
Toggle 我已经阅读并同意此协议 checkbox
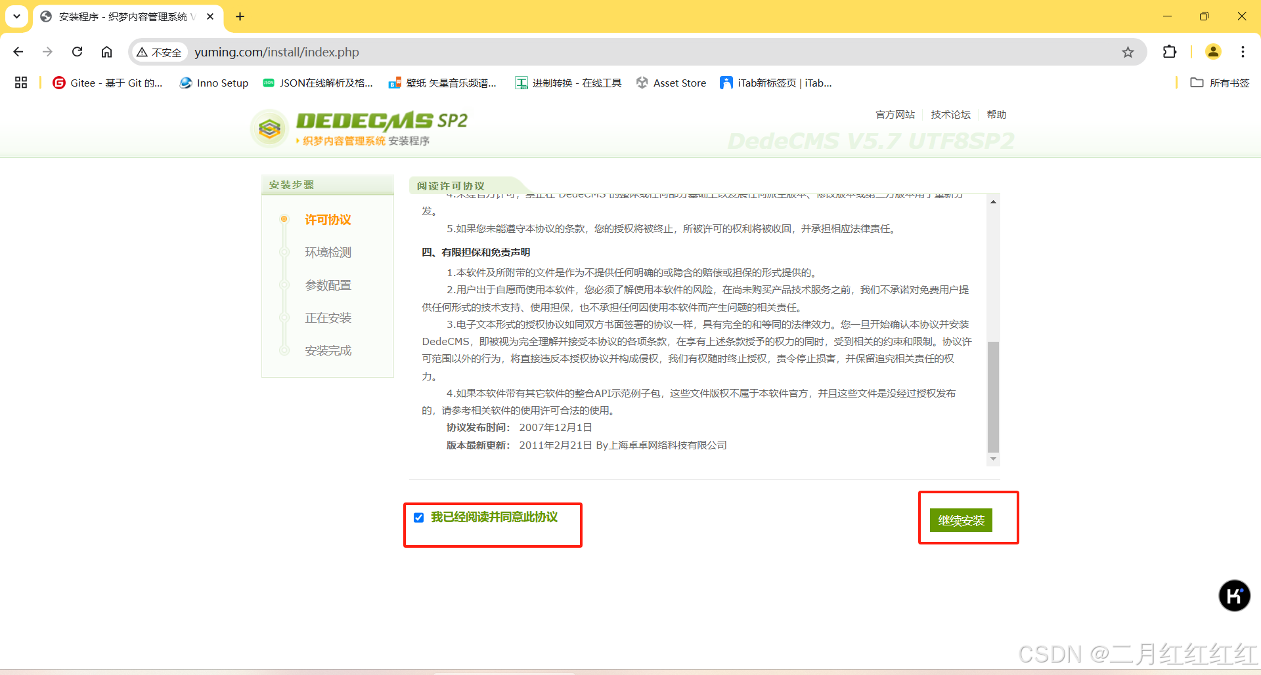pyautogui.click(x=418, y=518)
